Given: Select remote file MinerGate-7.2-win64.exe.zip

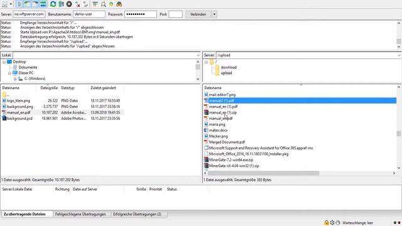Looking at the screenshot, I should [x=231, y=159].
